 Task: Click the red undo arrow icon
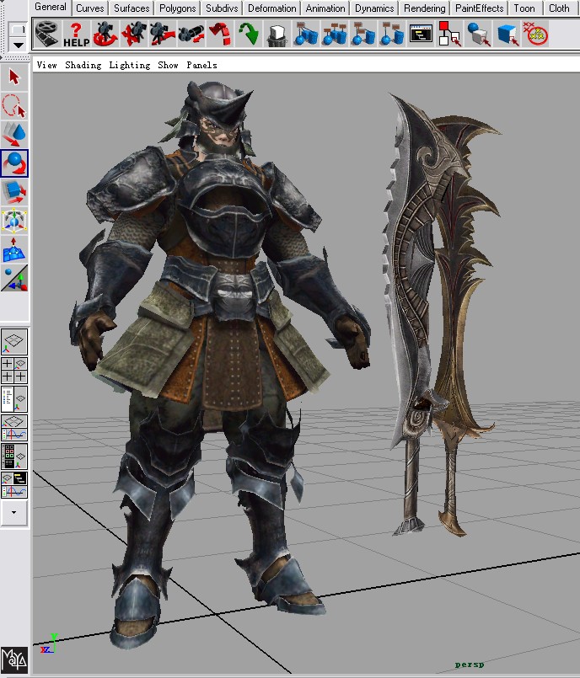220,34
